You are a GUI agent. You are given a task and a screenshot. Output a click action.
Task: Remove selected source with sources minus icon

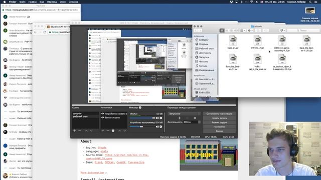click(108, 130)
